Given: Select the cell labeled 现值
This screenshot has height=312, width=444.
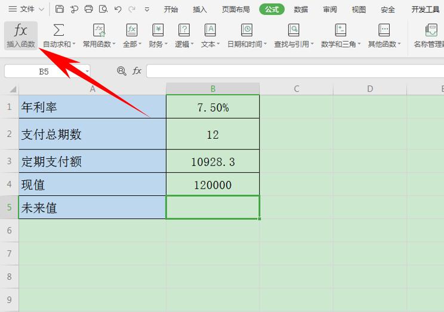Looking at the screenshot, I should (92, 184).
